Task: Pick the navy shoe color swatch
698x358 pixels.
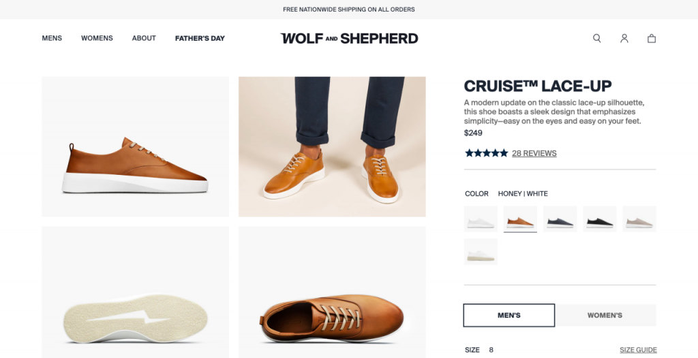Action: [x=560, y=219]
